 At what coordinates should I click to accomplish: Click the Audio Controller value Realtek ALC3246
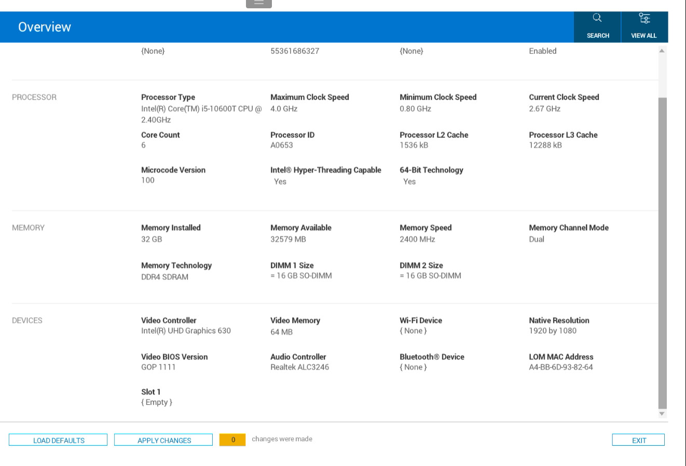[300, 367]
